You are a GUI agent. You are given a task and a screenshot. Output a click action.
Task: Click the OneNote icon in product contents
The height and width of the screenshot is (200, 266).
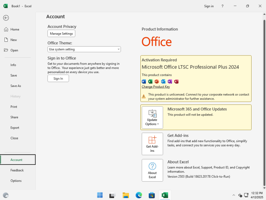[x=170, y=82]
